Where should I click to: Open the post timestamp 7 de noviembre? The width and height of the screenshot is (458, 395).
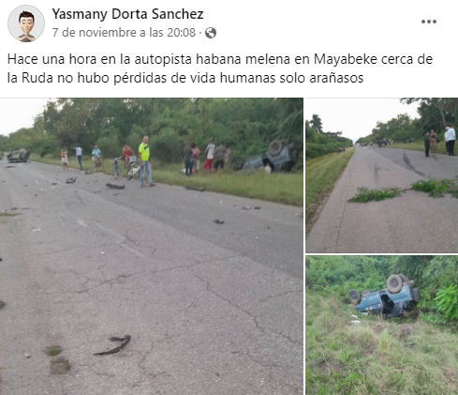[124, 33]
